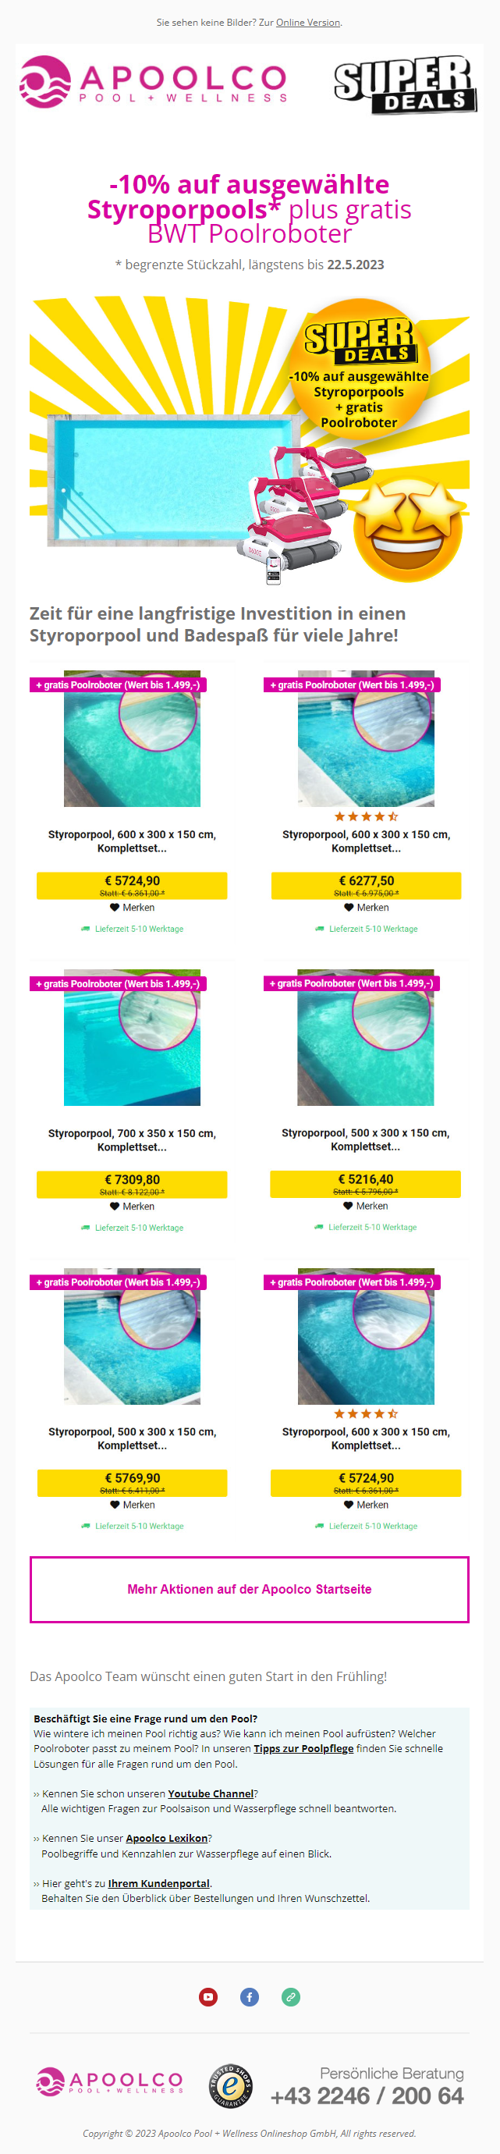Open the YouTube social icon in footer
This screenshot has width=500, height=2154.
click(208, 1997)
